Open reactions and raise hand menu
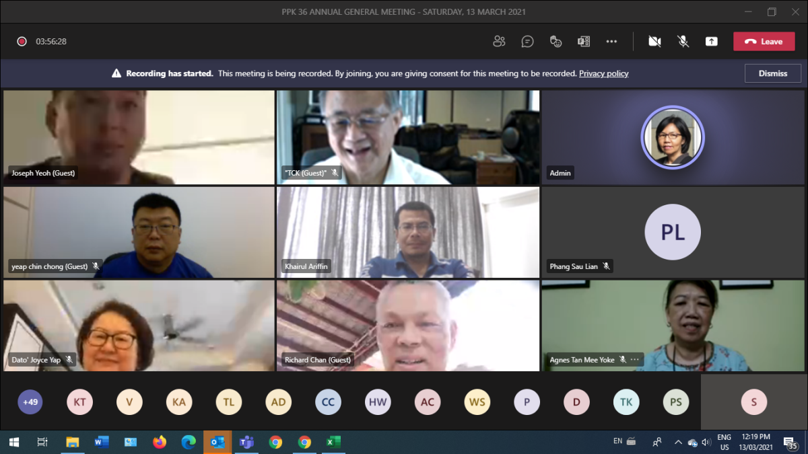The width and height of the screenshot is (808, 454). pos(555,41)
